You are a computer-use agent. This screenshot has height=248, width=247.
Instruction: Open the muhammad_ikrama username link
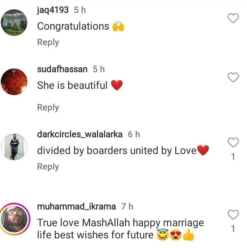coord(76,207)
